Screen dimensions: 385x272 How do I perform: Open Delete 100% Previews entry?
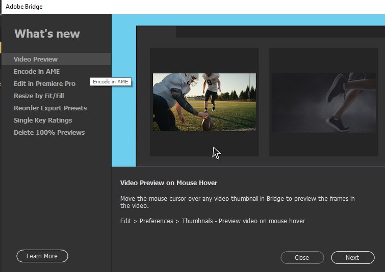click(49, 133)
